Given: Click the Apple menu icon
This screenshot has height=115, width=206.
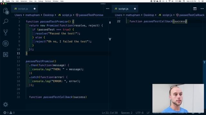Looking at the screenshot, I should pyautogui.click(x=3, y=1).
